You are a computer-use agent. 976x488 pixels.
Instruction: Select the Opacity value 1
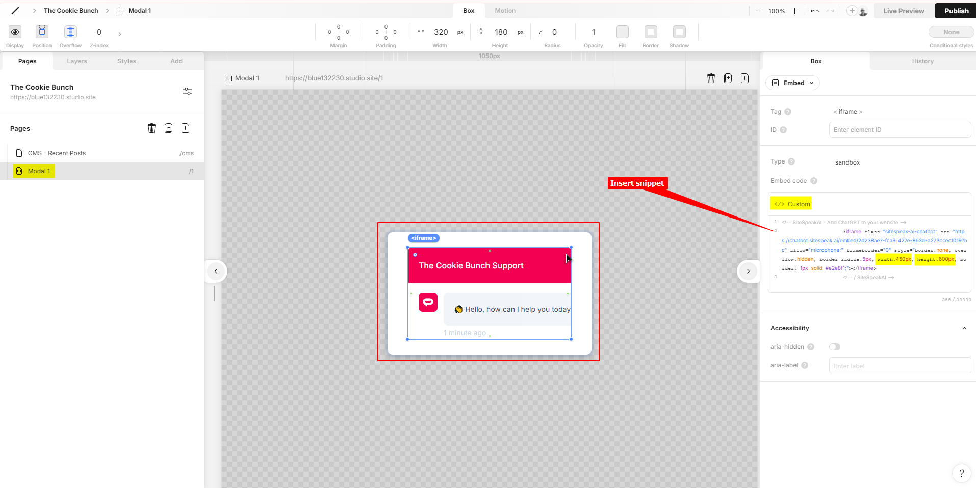(594, 32)
